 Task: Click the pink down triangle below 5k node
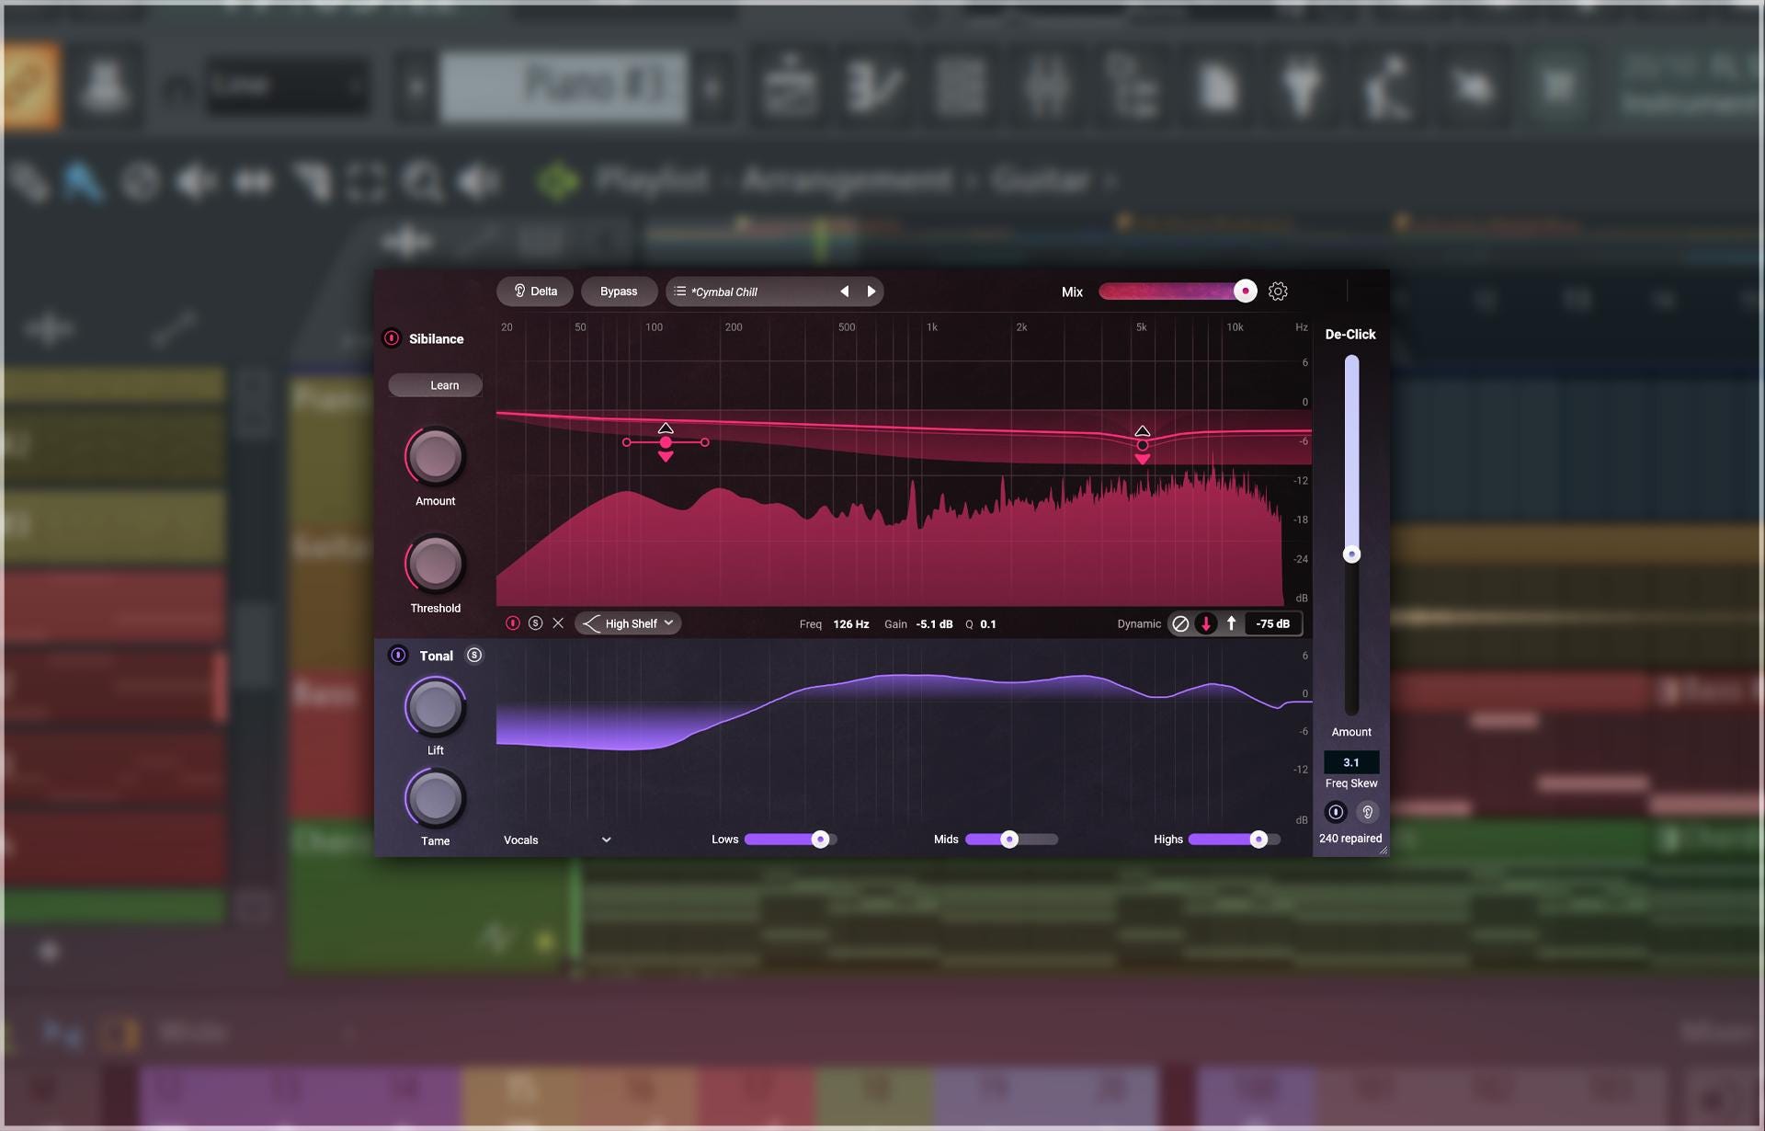pos(1143,460)
